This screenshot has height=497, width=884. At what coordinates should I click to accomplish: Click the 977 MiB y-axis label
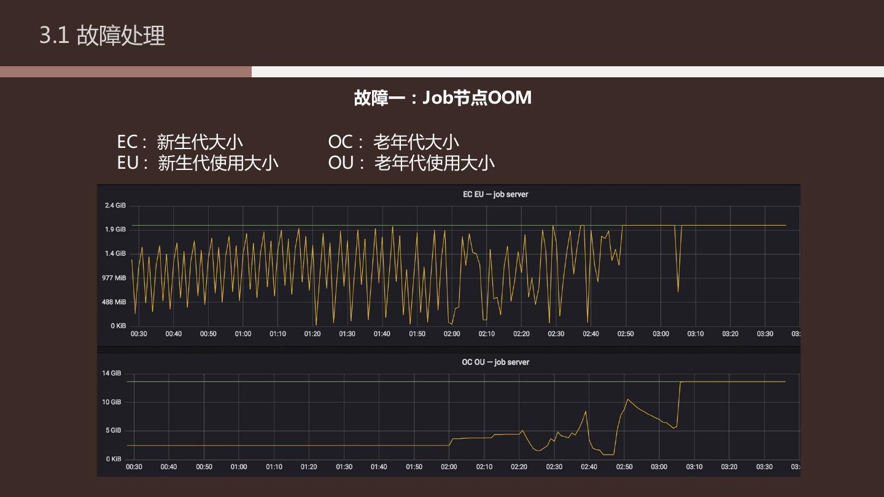click(x=115, y=278)
